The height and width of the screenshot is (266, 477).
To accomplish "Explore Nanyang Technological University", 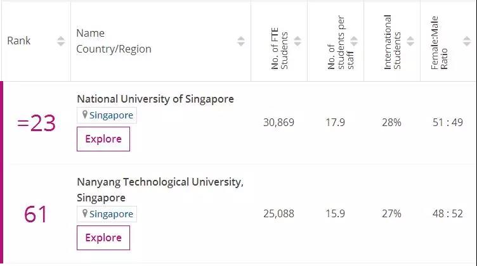I will 103,237.
